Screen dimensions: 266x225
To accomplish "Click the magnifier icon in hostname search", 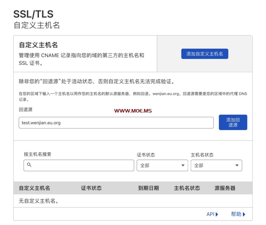I will tap(29, 165).
